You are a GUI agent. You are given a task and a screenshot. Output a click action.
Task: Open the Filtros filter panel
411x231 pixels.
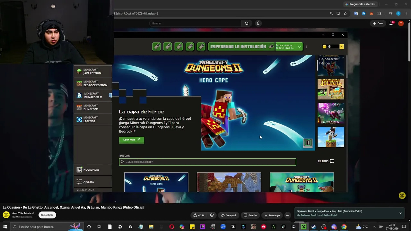[x=326, y=161]
